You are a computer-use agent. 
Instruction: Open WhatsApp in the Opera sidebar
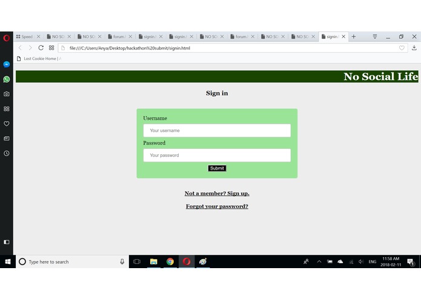point(7,79)
